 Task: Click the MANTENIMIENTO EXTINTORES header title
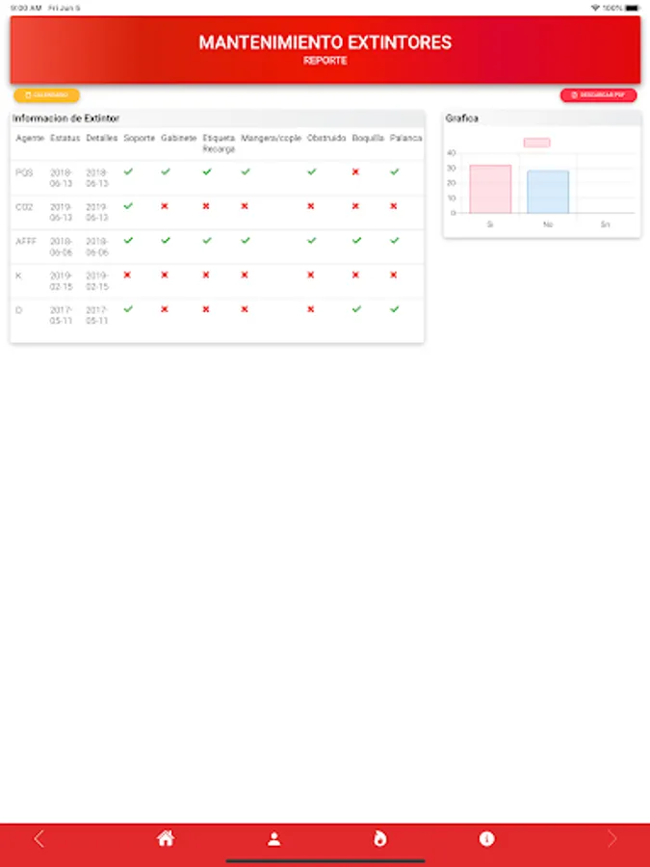[325, 42]
